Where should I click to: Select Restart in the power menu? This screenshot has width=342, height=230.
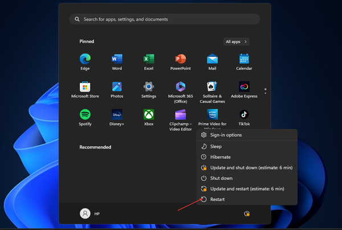(247, 199)
